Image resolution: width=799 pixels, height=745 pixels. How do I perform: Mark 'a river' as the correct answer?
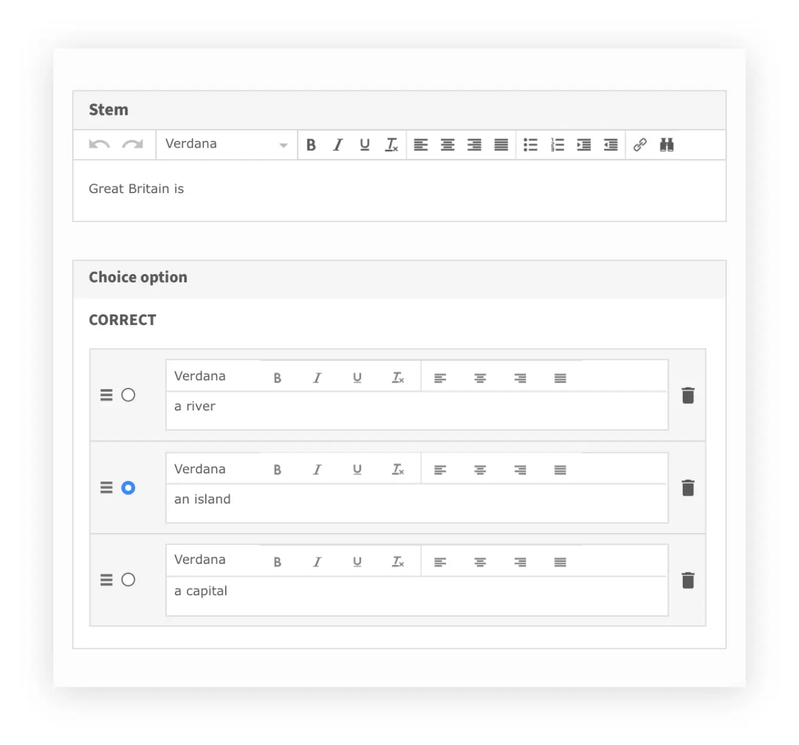tap(128, 395)
